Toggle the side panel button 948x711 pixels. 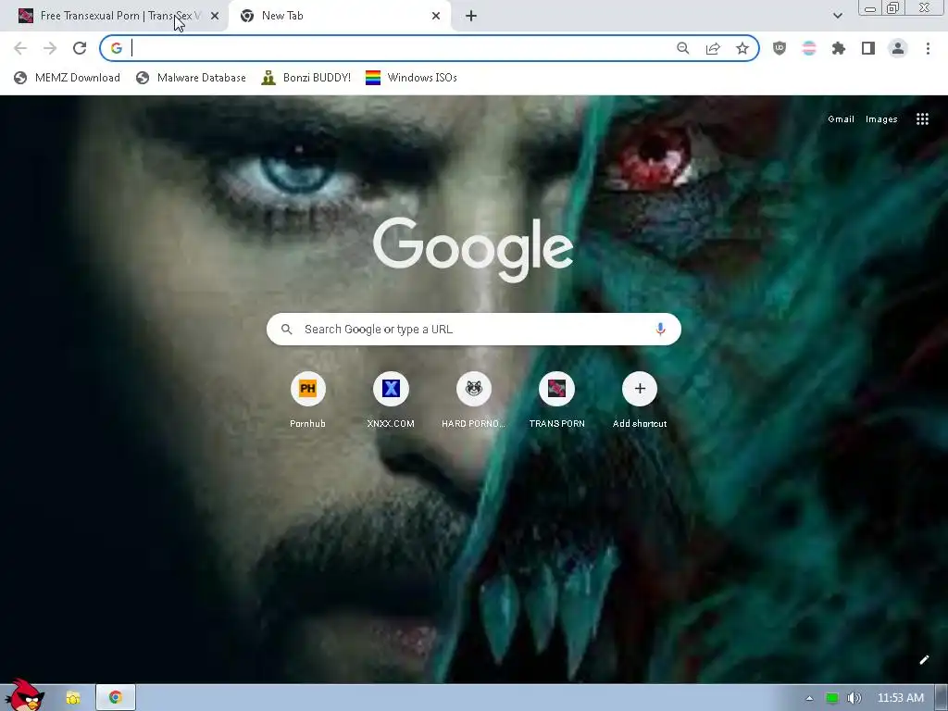click(x=868, y=48)
